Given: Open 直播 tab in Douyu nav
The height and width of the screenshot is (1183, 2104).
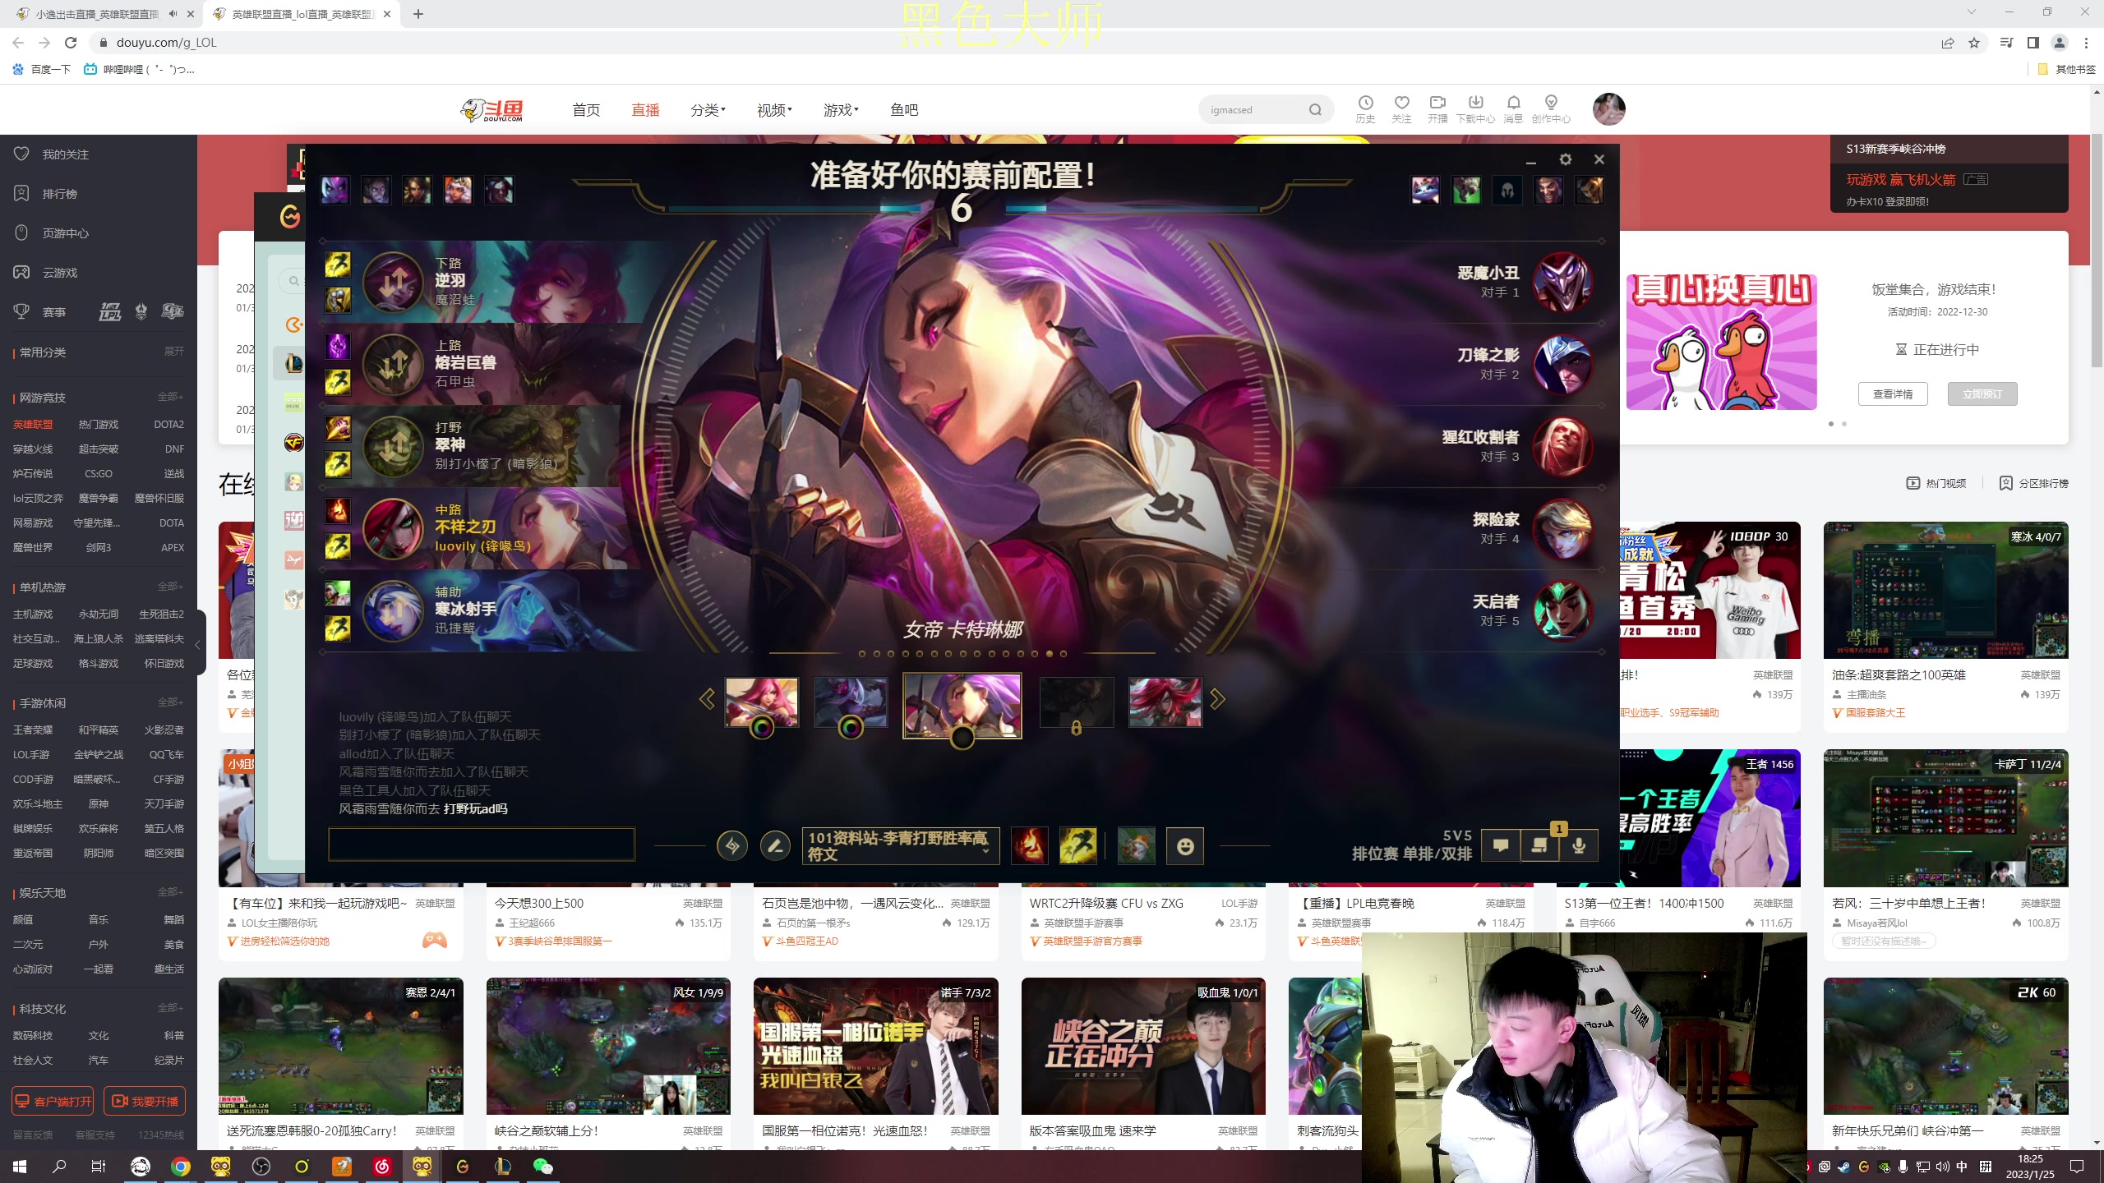Looking at the screenshot, I should tap(645, 110).
